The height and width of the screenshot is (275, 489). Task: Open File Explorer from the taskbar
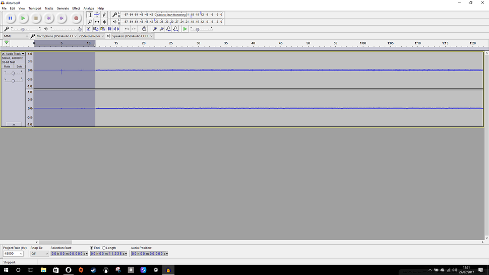[43, 270]
